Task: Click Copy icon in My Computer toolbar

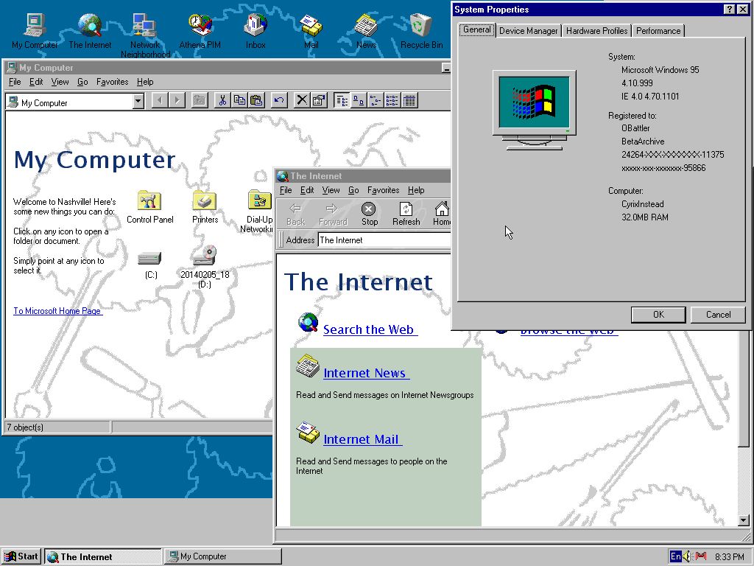Action: tap(239, 100)
